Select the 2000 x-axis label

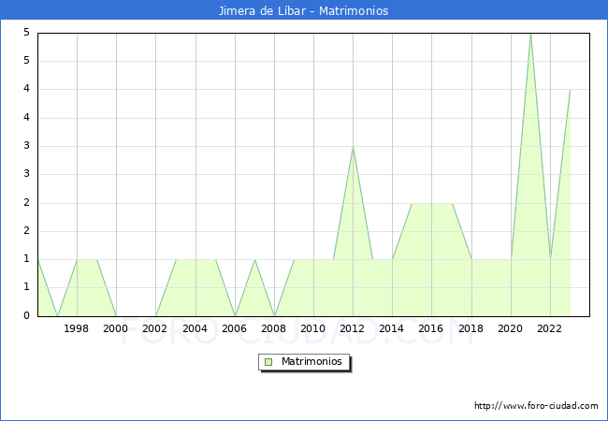[x=116, y=328]
